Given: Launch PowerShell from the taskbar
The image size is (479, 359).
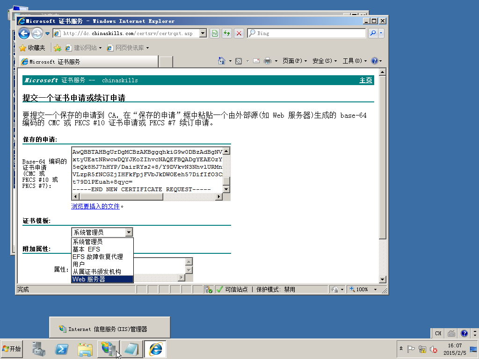Looking at the screenshot, I should 62,349.
